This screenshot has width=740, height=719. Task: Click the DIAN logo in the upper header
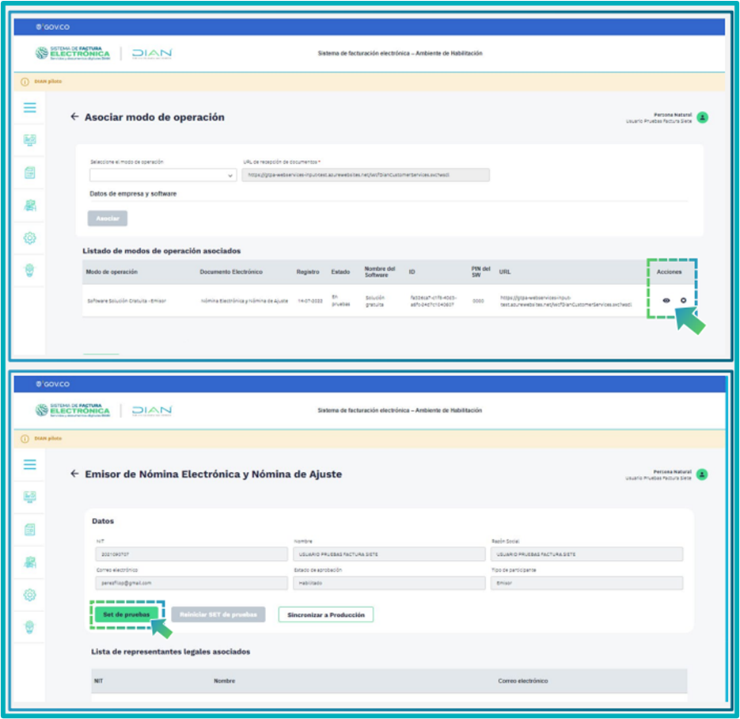click(152, 54)
